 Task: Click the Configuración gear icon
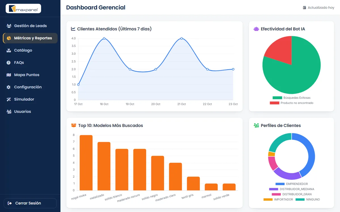point(8,87)
